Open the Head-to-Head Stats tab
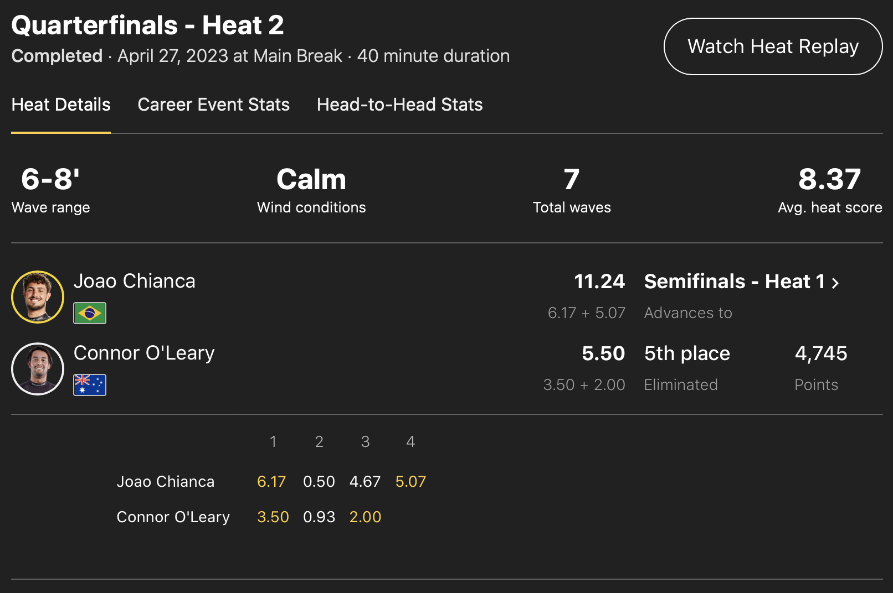The image size is (893, 593). pyautogui.click(x=399, y=105)
